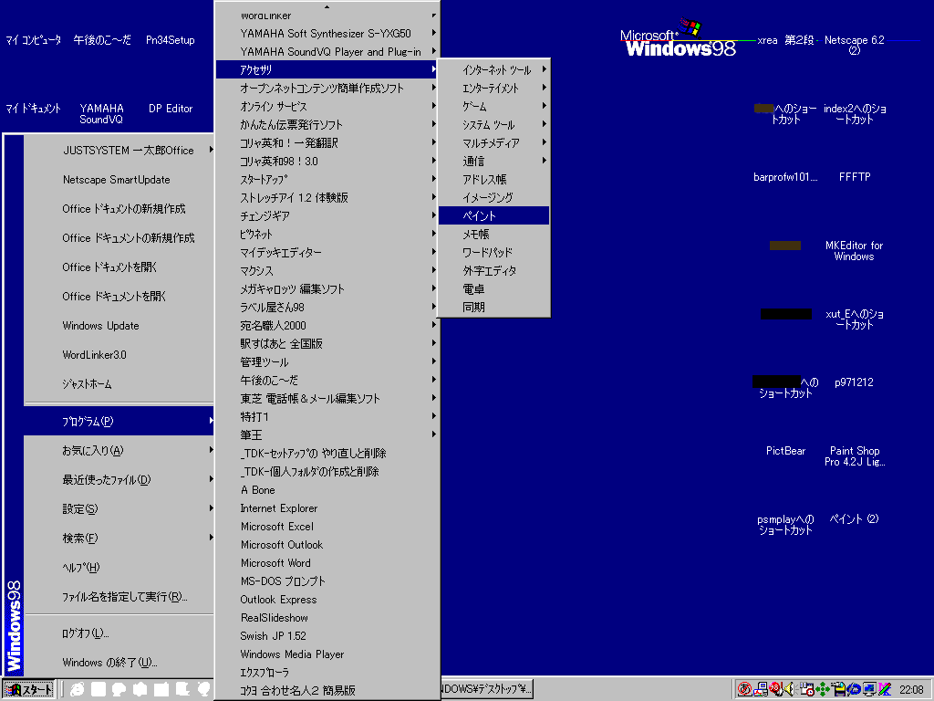Open アドレス帳 in the accessories menu
Screen dimensions: 934x701
(493, 180)
